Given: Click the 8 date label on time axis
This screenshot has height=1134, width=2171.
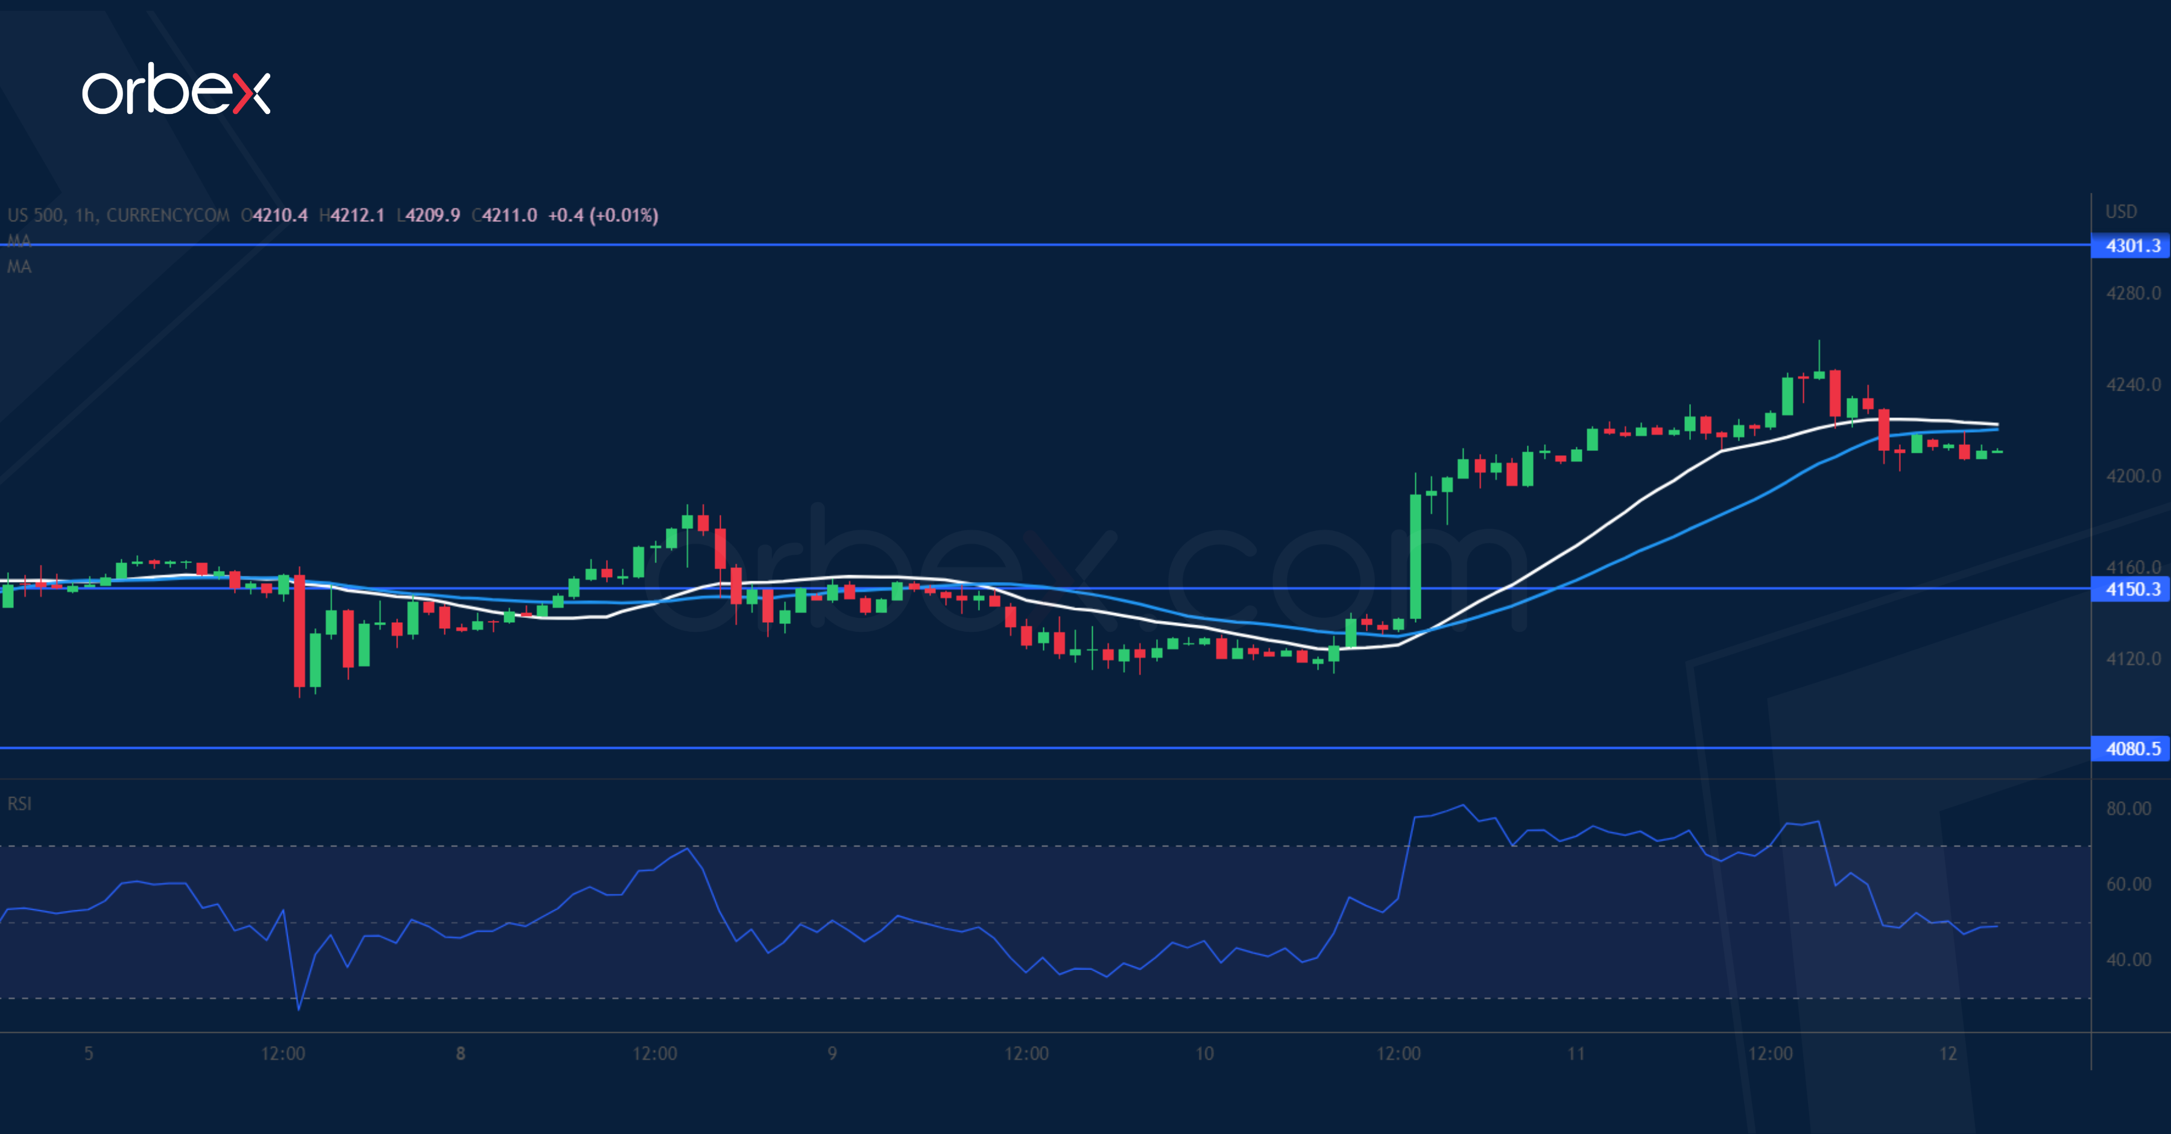Looking at the screenshot, I should point(460,1053).
